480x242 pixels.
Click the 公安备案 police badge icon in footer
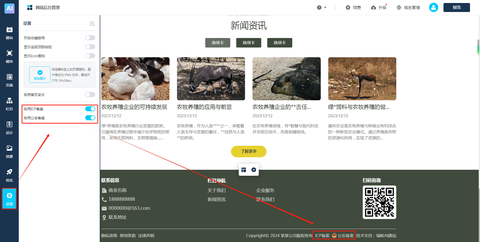click(x=334, y=235)
